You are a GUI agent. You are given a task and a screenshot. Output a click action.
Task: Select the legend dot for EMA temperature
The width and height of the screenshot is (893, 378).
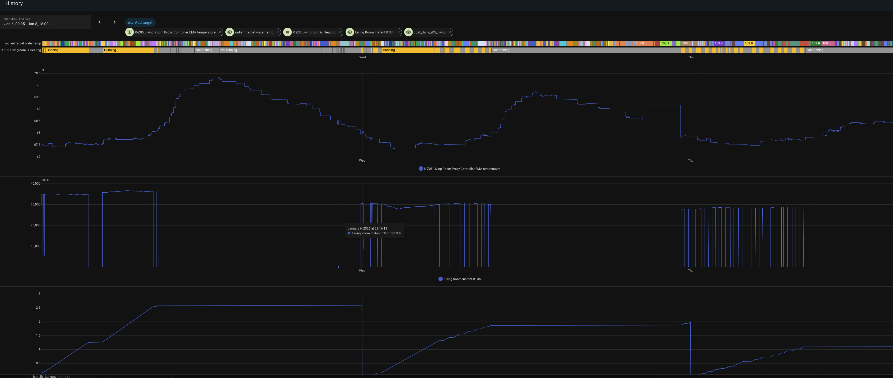click(x=421, y=169)
